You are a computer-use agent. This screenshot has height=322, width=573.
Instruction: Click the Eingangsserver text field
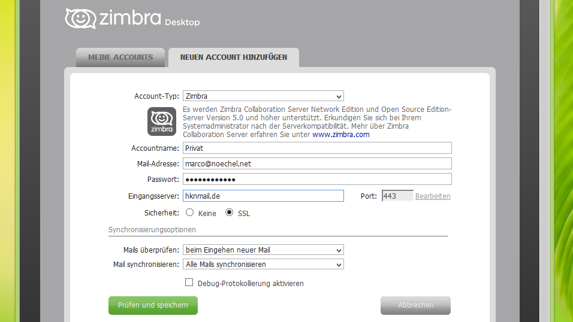263,196
